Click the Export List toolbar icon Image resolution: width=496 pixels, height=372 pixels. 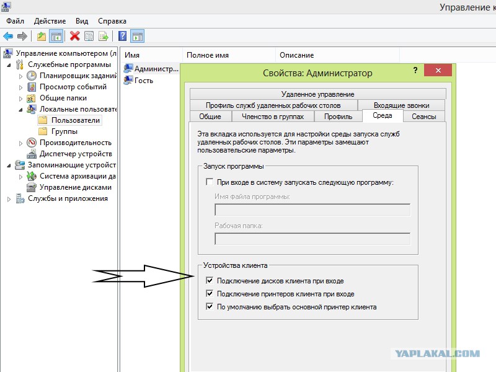[104, 36]
